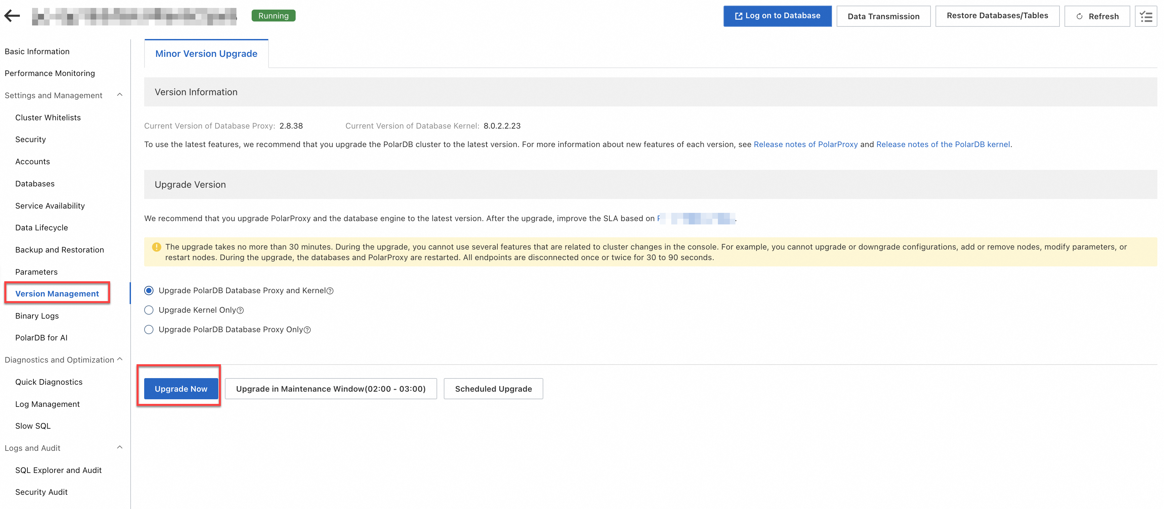Viewport: 1164px width, 509px height.
Task: Open Release notes of PolarProxy link
Action: coord(806,144)
